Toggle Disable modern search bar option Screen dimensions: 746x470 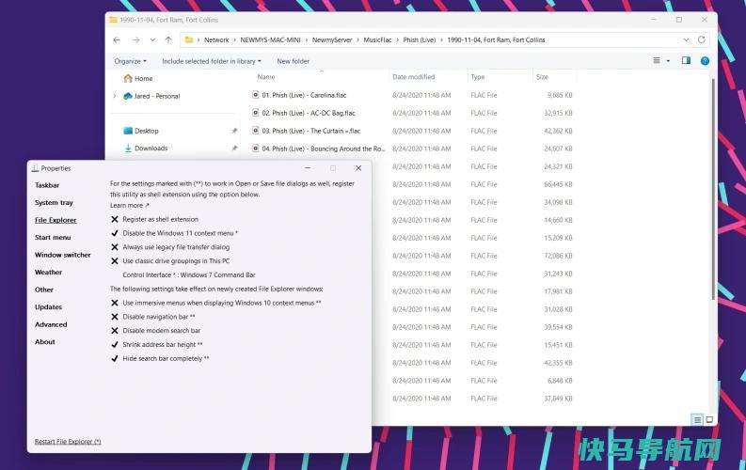pos(155,330)
